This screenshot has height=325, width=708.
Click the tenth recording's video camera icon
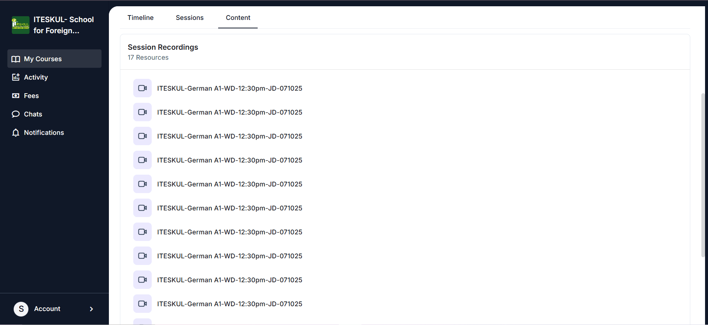pos(142,304)
